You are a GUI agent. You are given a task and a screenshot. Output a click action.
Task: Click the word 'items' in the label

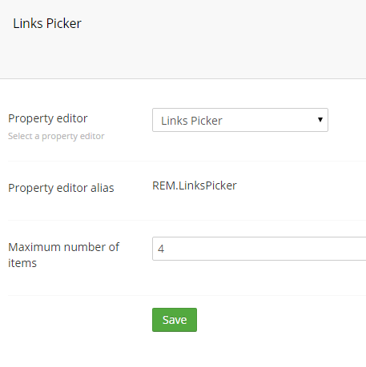coord(22,263)
